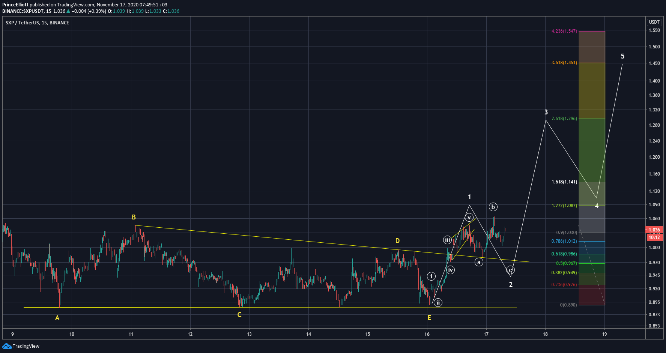This screenshot has height=353, width=666.
Task: Click the circled a correction marker
Action: [x=479, y=262]
